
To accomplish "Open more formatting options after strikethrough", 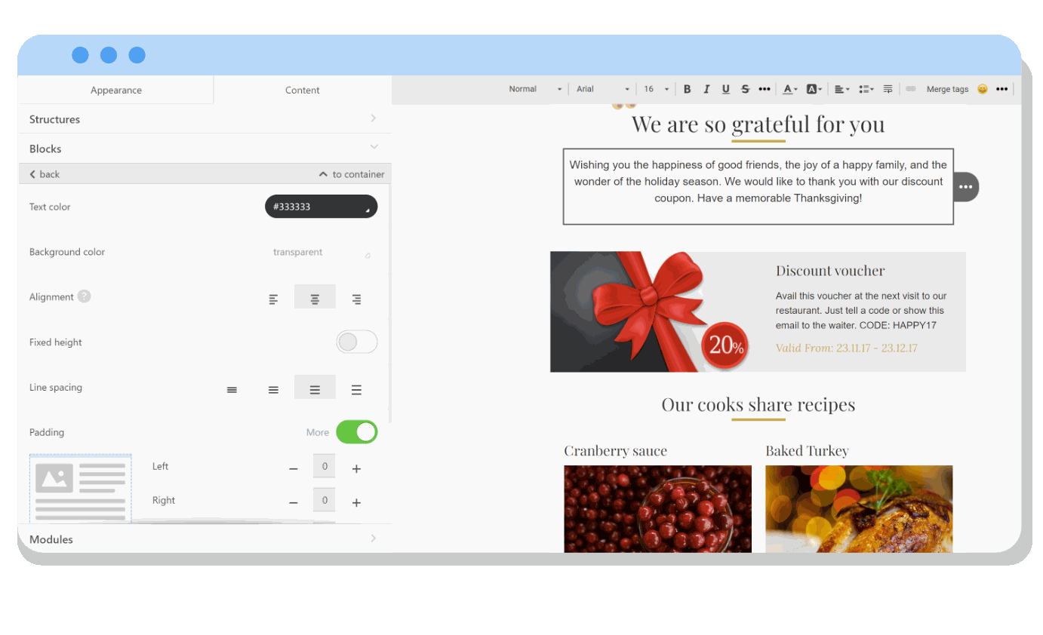I will click(x=765, y=89).
